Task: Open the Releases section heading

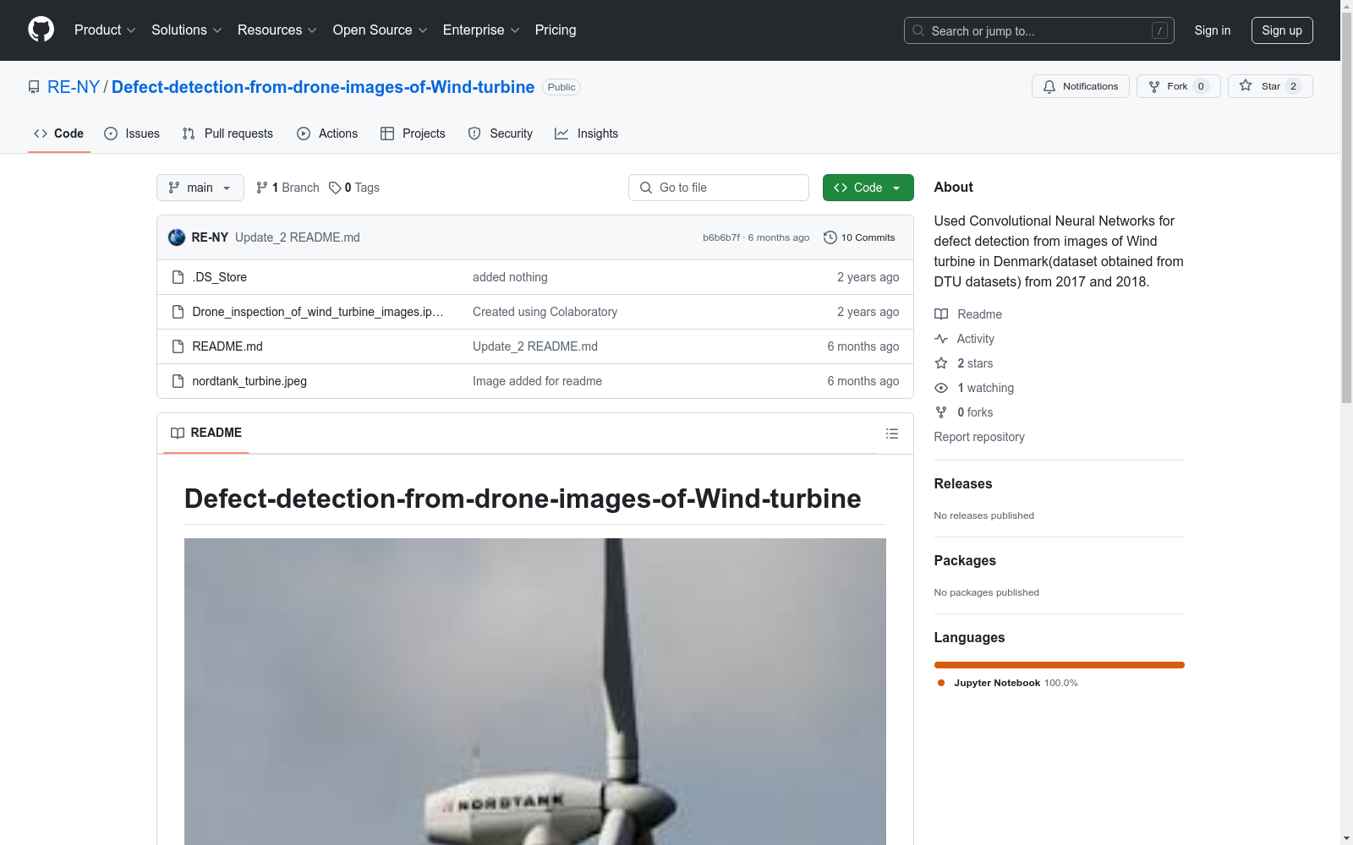Action: [x=963, y=483]
